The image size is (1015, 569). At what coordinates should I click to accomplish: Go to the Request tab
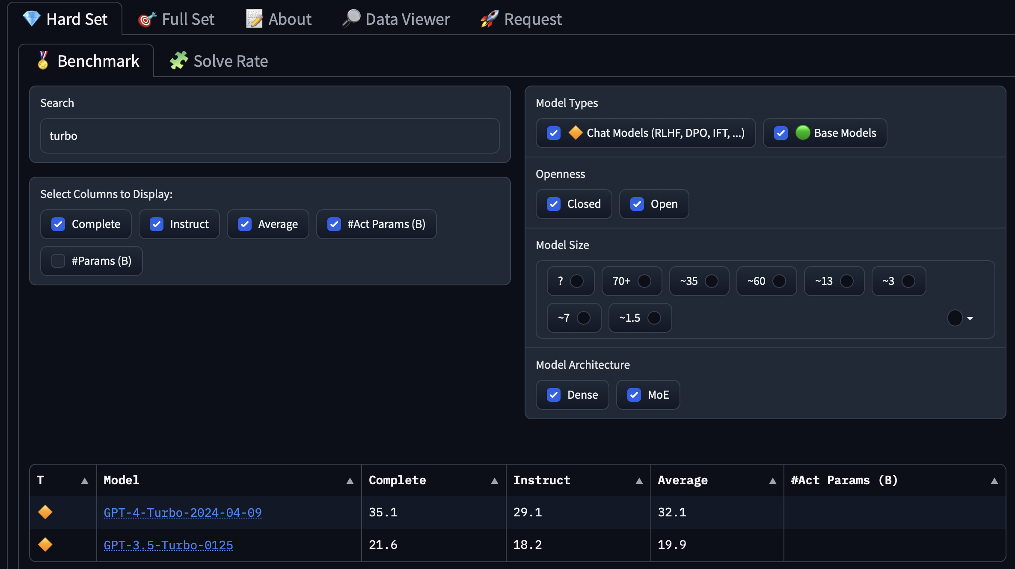[521, 19]
